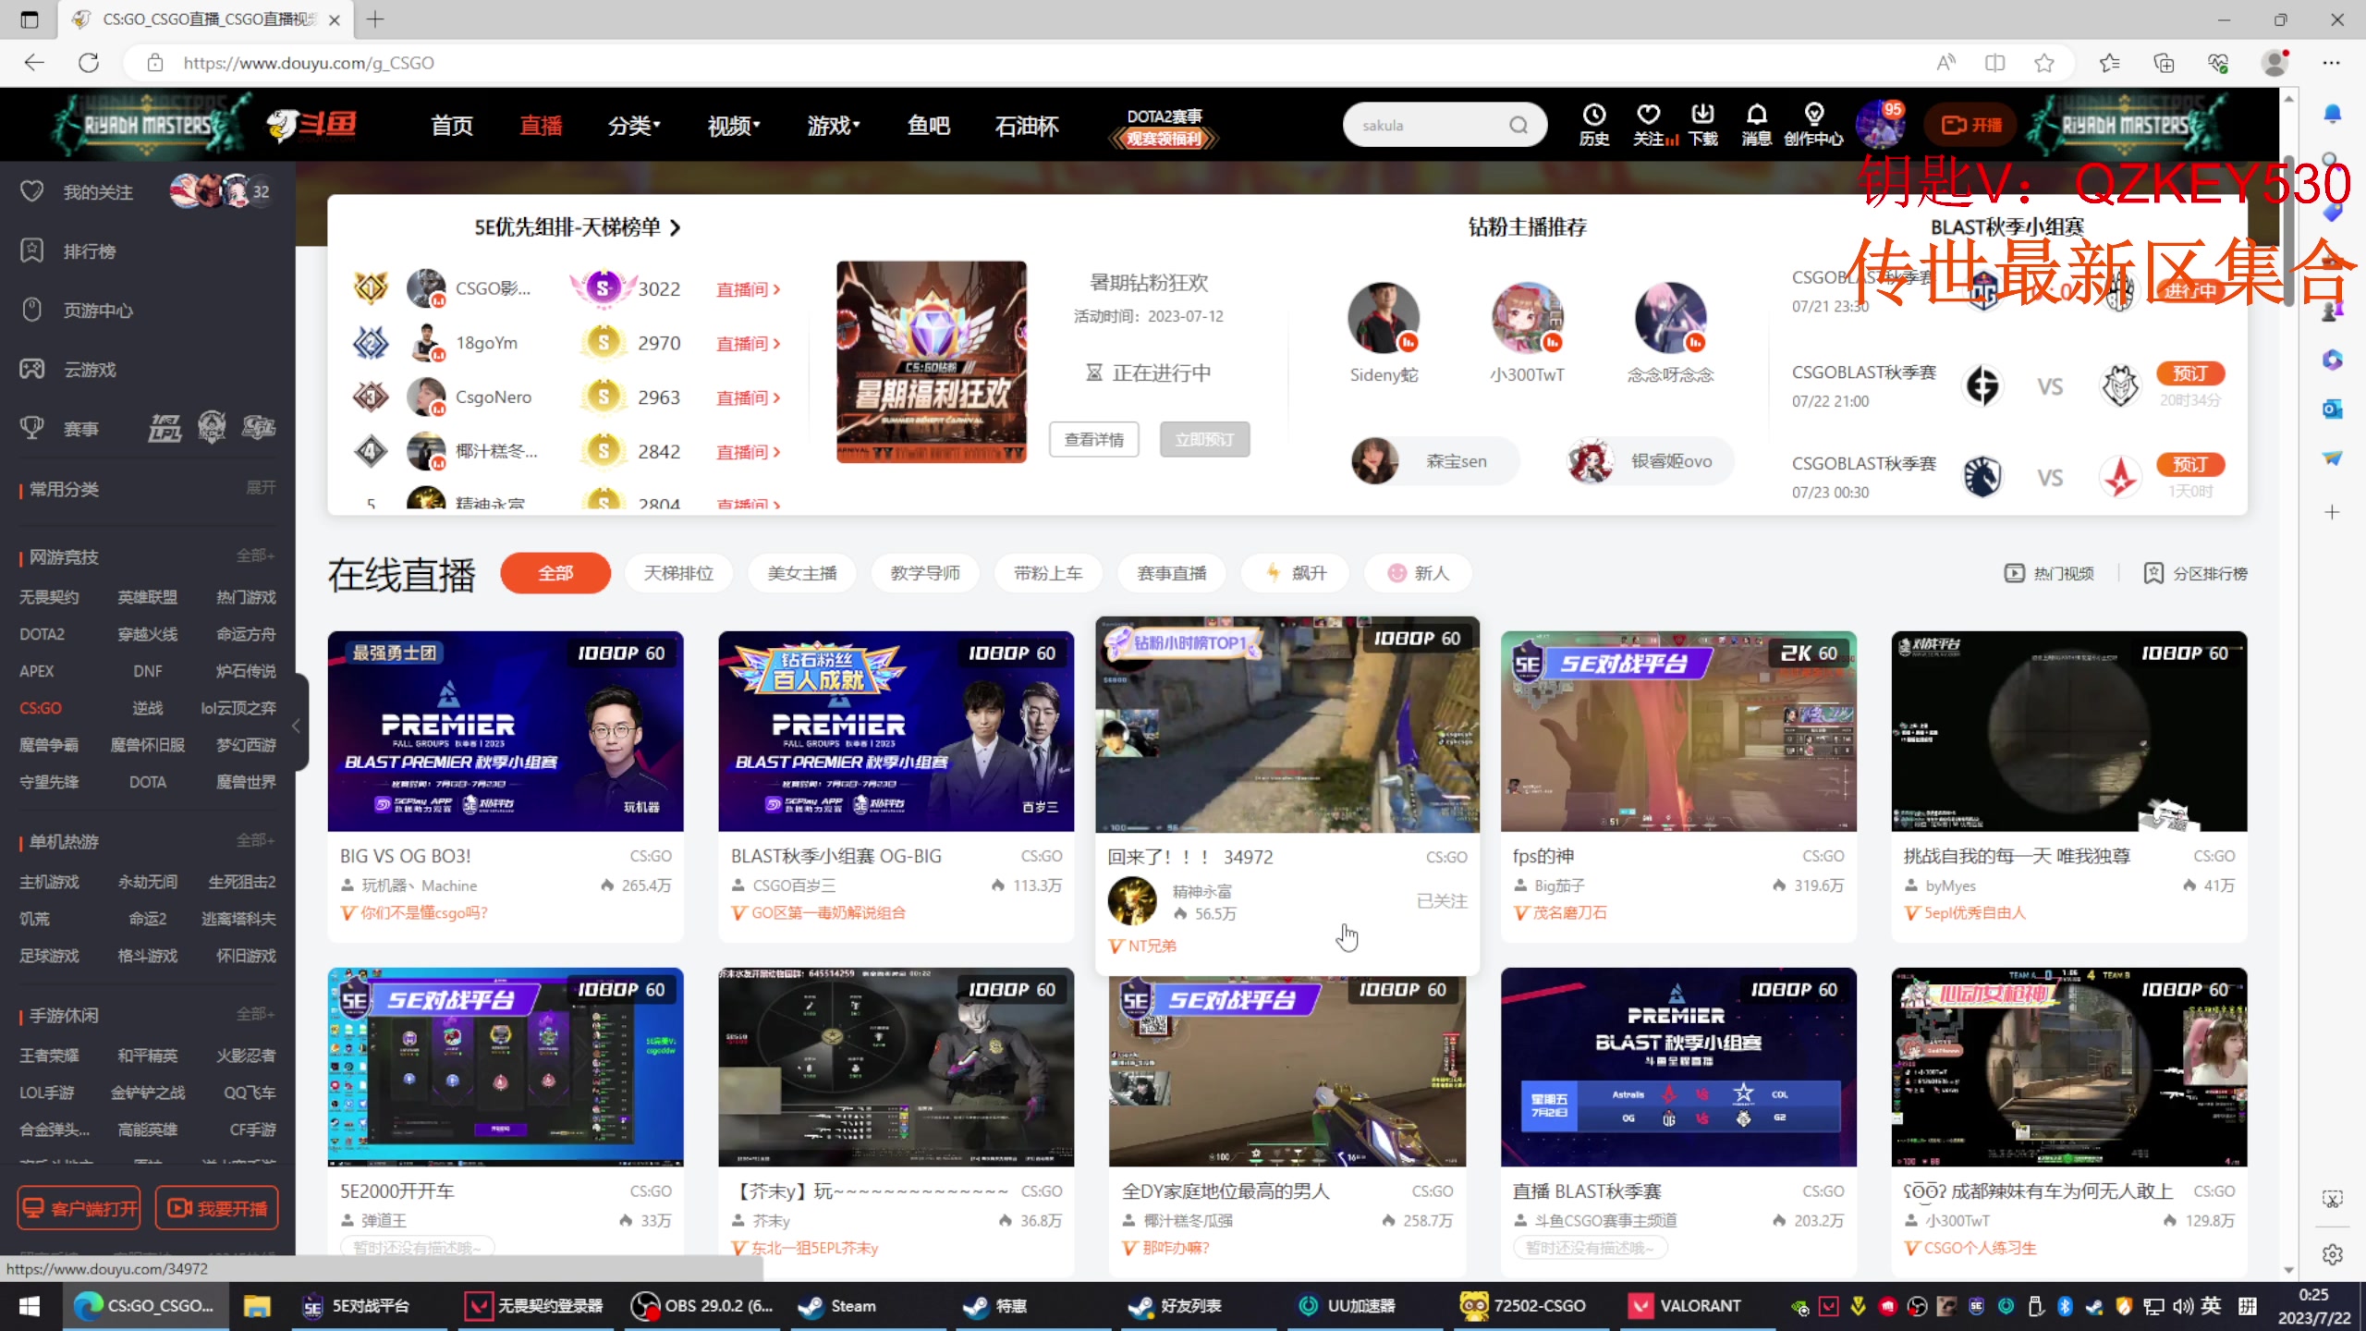Click the browser refresh icon
The height and width of the screenshot is (1331, 2366).
(89, 63)
